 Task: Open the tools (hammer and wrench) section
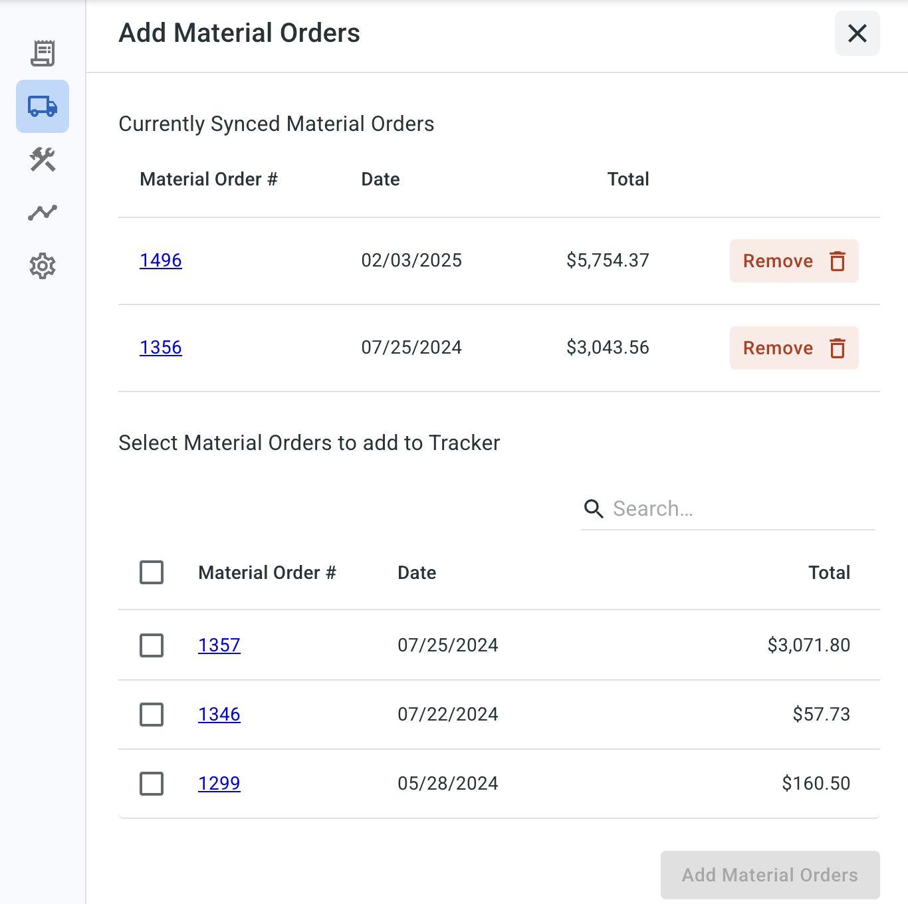point(43,160)
